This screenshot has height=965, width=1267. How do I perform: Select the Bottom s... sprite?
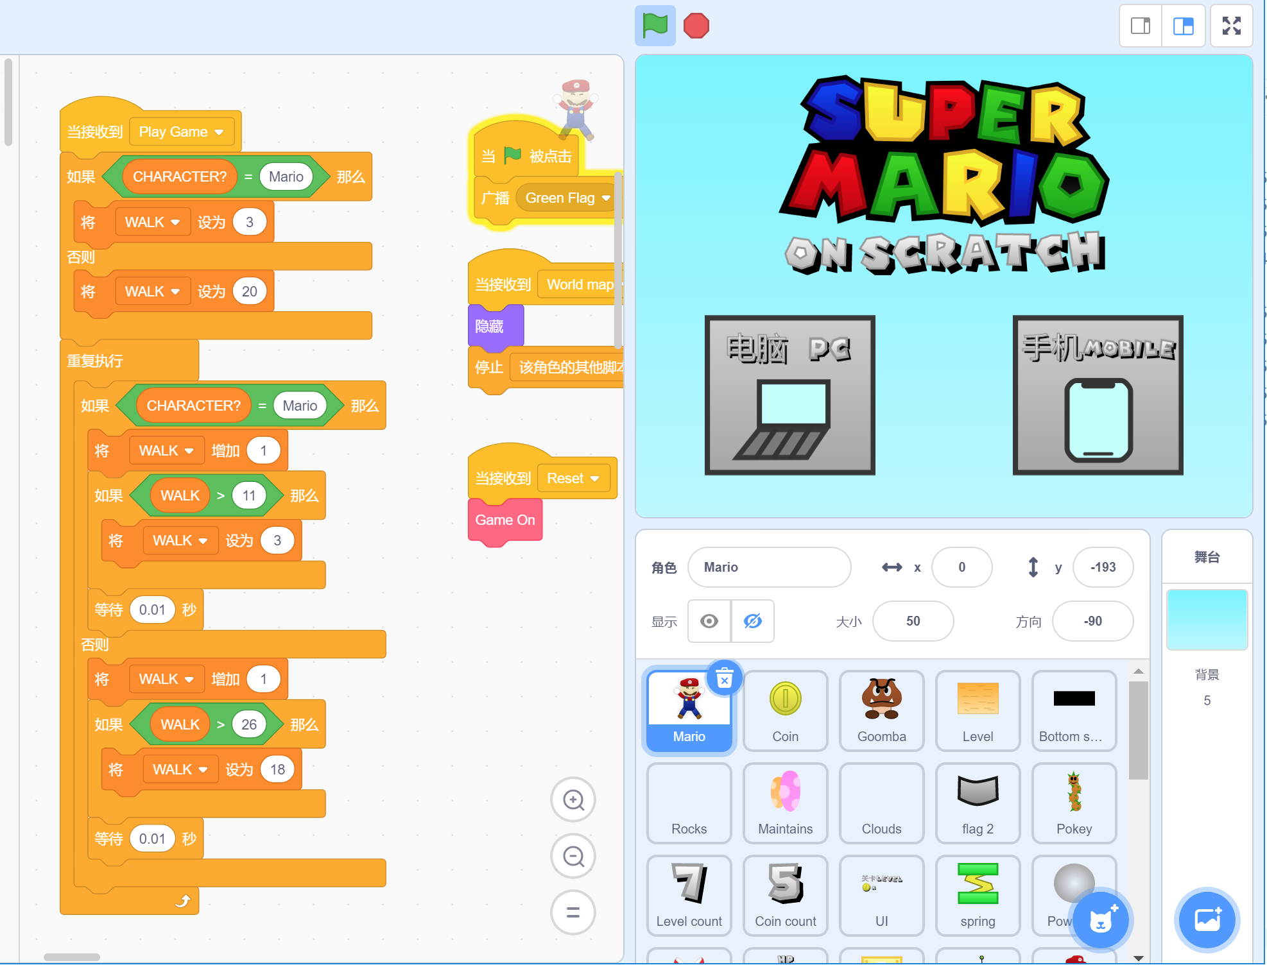point(1074,710)
